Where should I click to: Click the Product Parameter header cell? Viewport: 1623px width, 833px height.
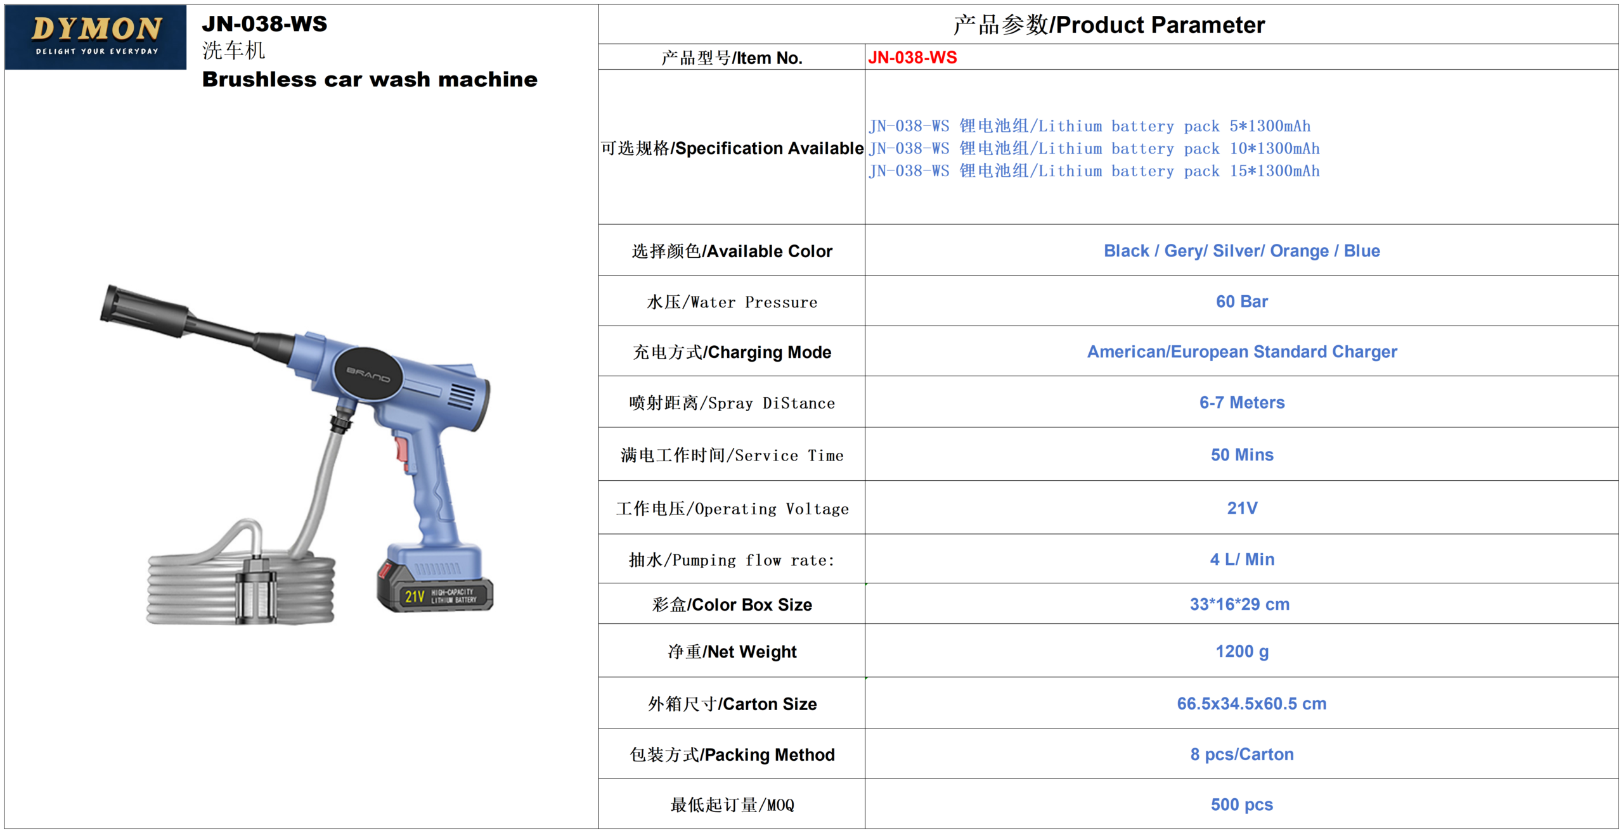[x=1108, y=25]
